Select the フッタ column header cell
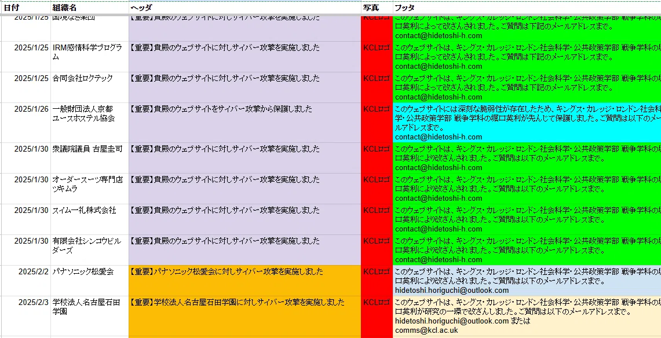Image resolution: width=661 pixels, height=338 pixels. coord(527,8)
